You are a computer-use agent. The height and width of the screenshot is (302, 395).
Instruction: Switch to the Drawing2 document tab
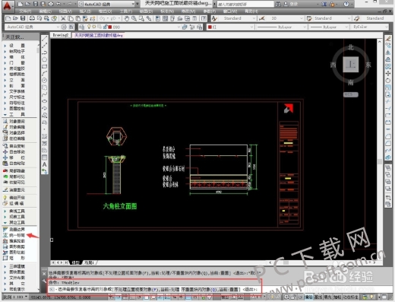(x=61, y=35)
